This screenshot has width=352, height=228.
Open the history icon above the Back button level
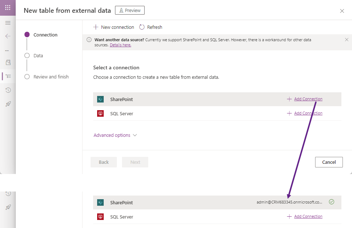[x=8, y=90]
